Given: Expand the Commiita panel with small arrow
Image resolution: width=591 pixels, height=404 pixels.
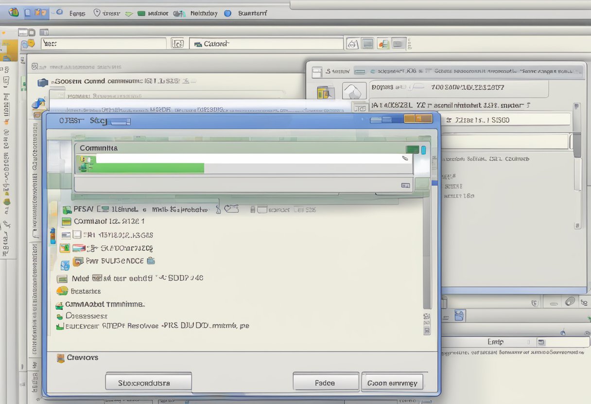Looking at the screenshot, I should (405, 185).
